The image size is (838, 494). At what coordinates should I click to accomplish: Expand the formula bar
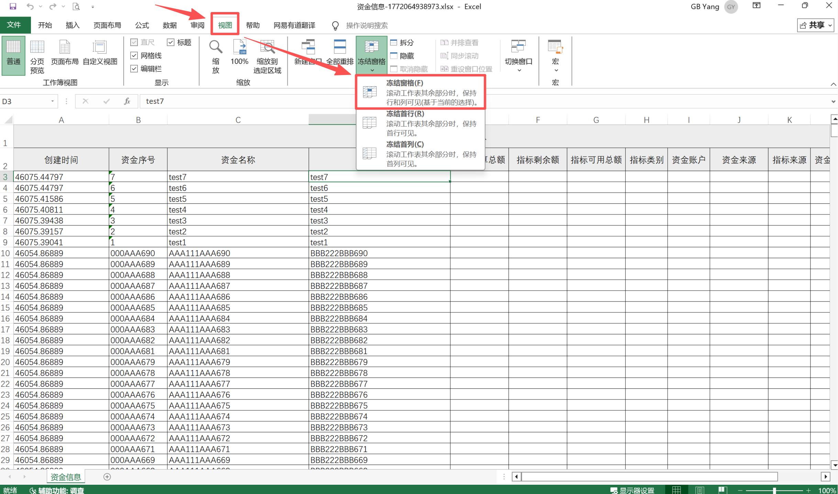833,101
